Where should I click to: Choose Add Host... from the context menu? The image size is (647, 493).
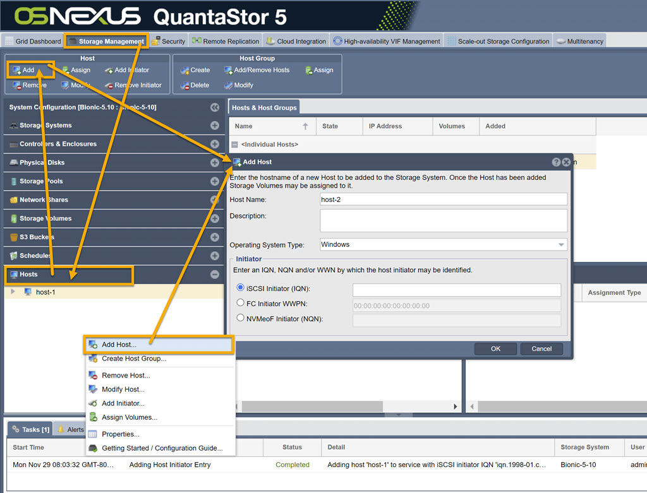pos(159,345)
